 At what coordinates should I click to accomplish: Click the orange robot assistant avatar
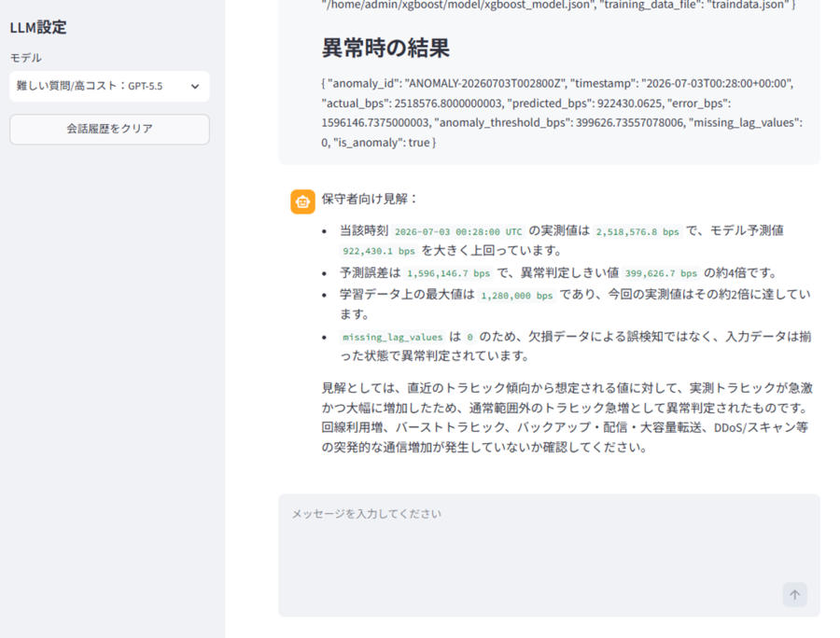(302, 201)
